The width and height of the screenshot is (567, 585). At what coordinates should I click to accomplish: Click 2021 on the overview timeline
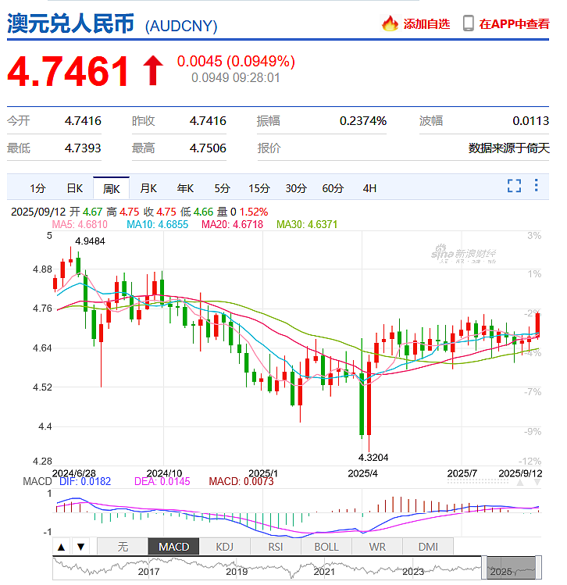click(x=324, y=572)
